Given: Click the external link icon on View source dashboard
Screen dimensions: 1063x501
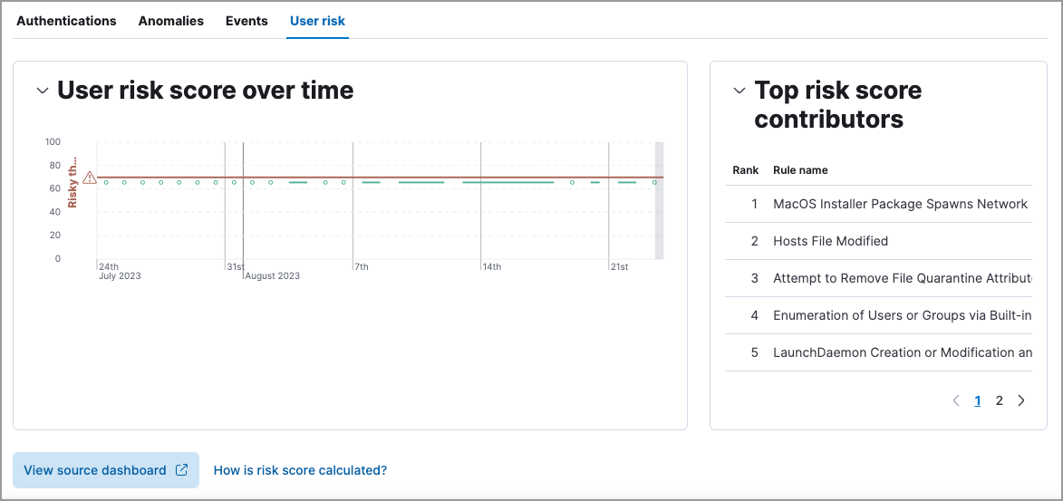Looking at the screenshot, I should [181, 470].
